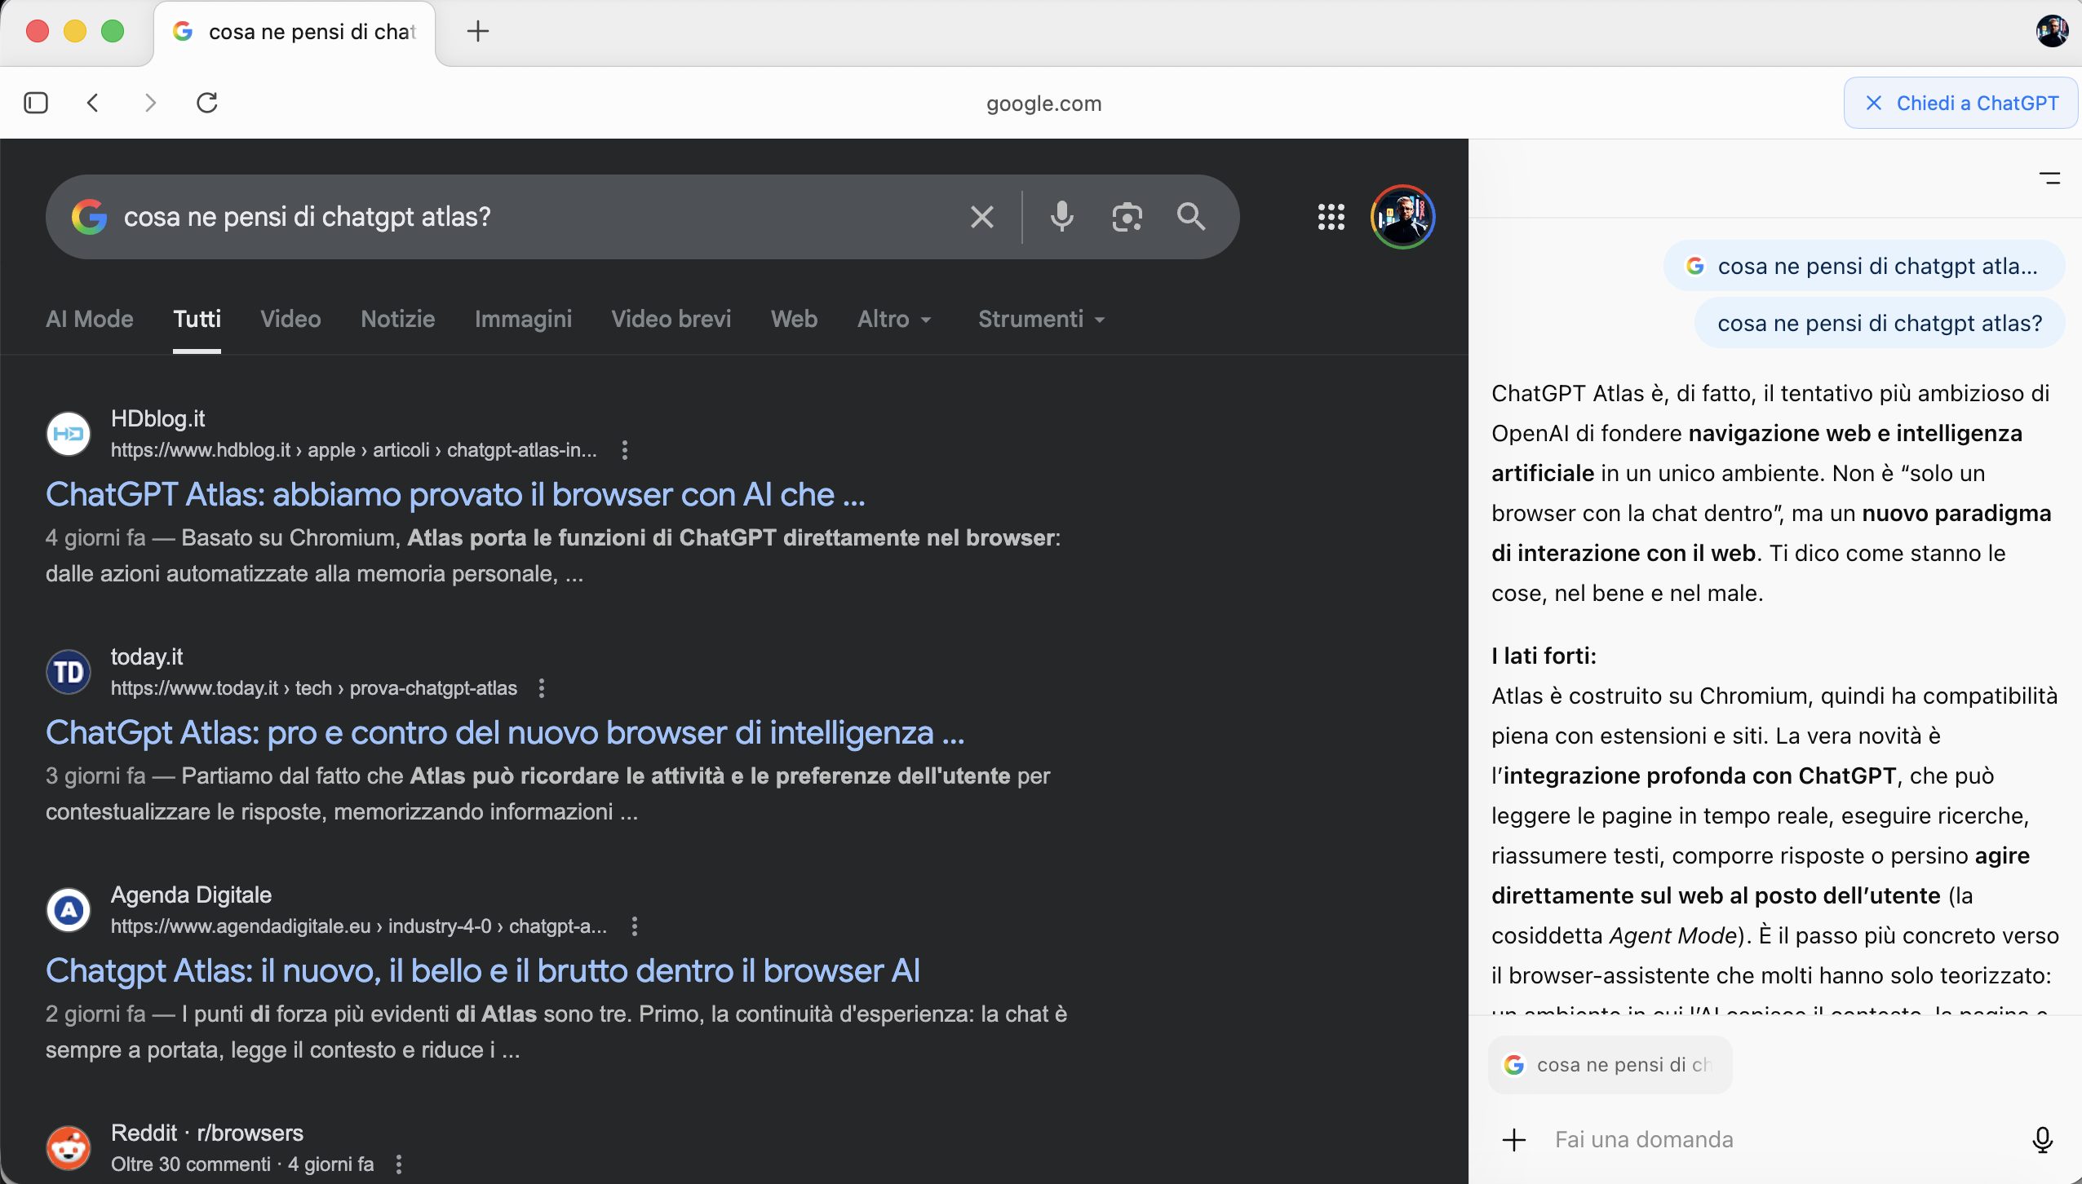Switch to the Notizie tab
Image resolution: width=2082 pixels, height=1184 pixels.
point(397,319)
